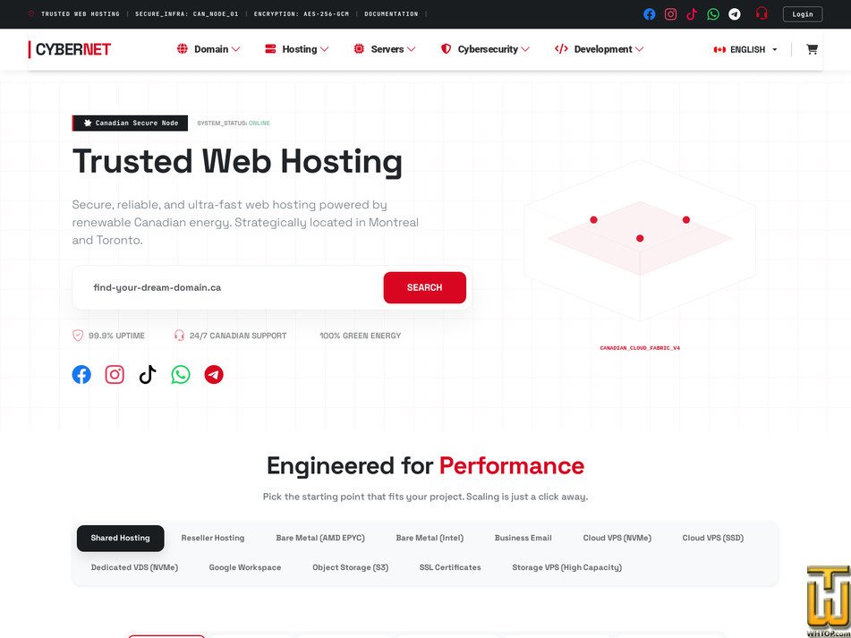Click the SYSTEM_STATUS: ONLINE text
This screenshot has width=851, height=638.
coord(234,123)
